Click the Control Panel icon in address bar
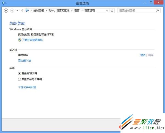 coord(27,10)
